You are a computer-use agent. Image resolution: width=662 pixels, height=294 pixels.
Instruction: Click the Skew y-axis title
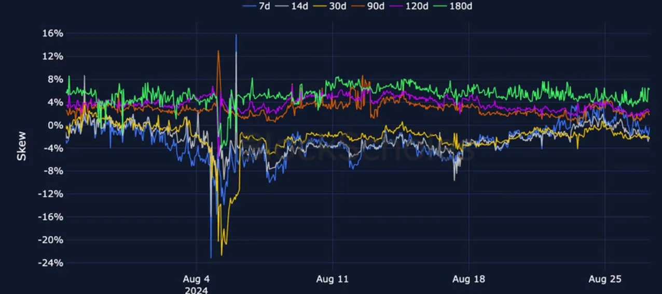pos(22,147)
